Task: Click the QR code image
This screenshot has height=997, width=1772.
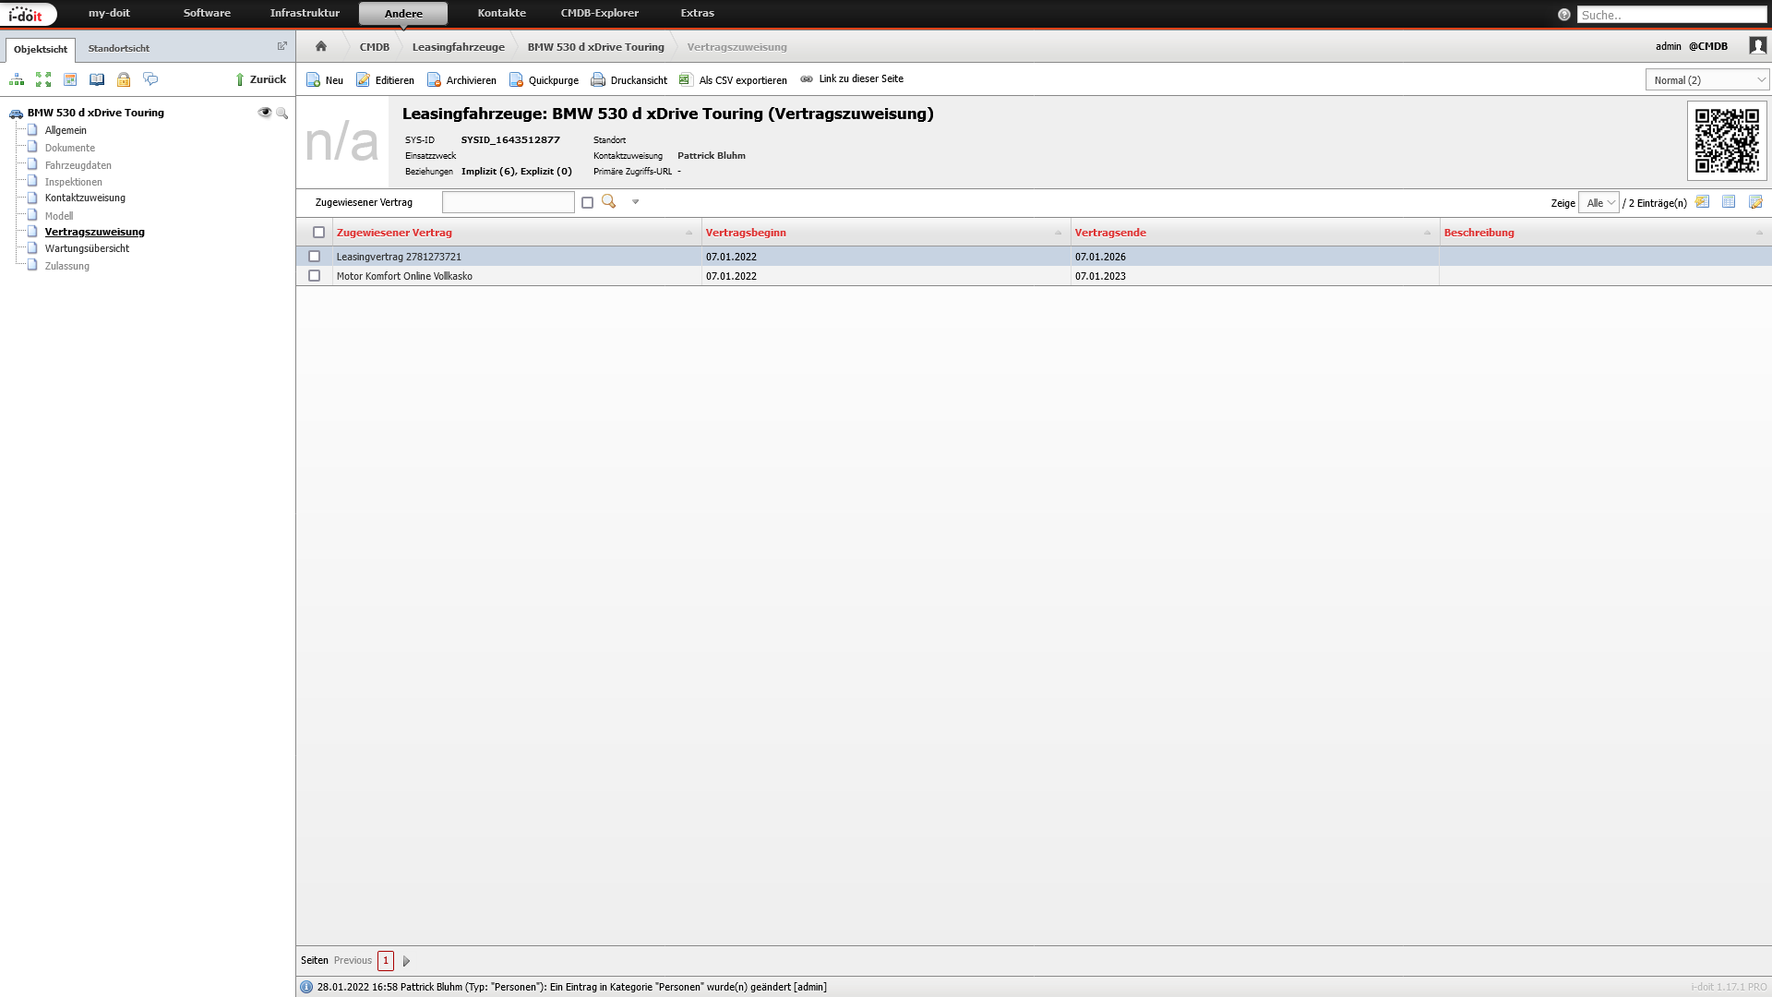Action: click(1727, 140)
